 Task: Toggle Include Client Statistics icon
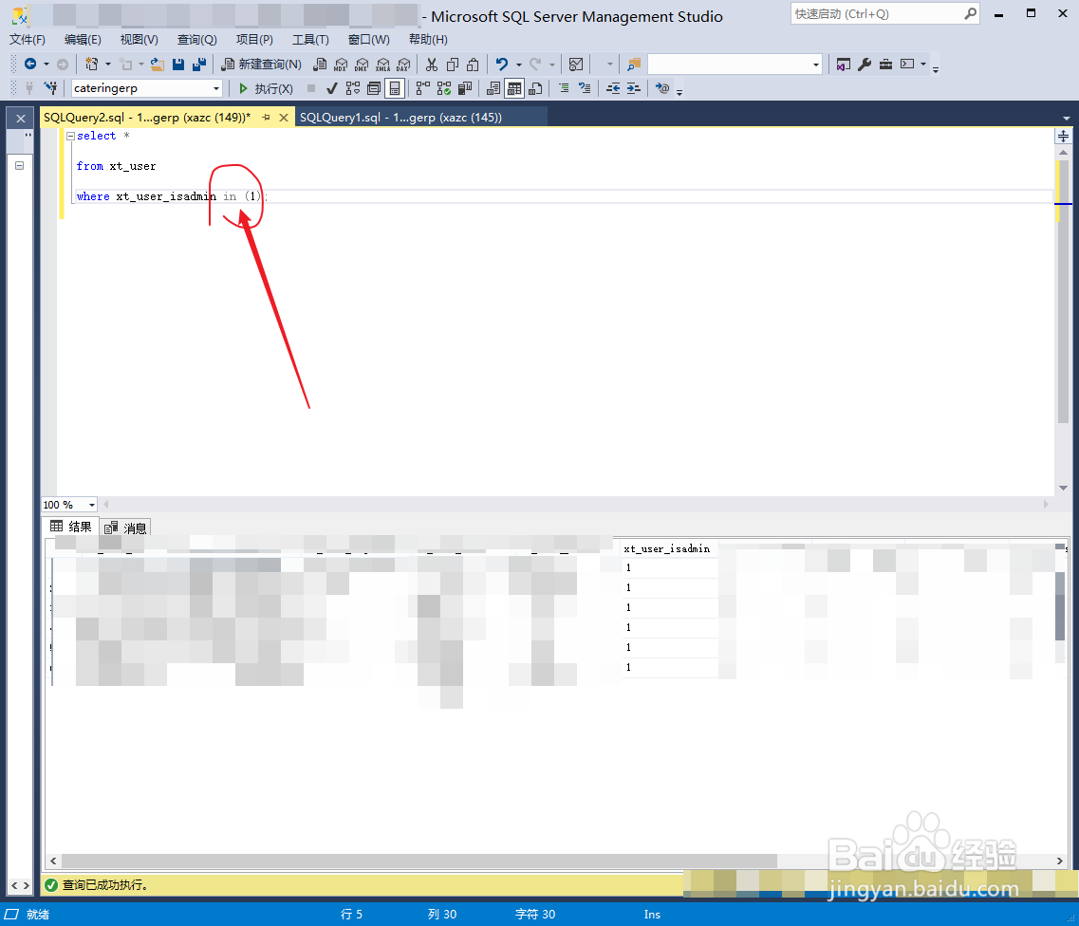point(465,88)
